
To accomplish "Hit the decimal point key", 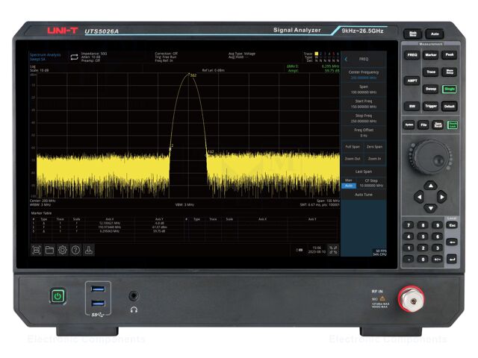I will tap(409, 260).
